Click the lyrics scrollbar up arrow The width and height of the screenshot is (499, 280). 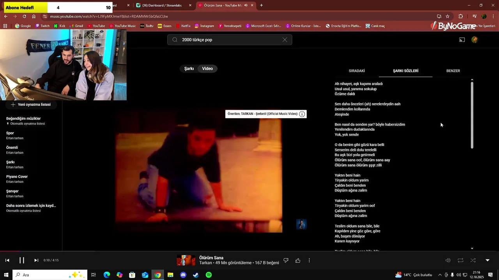(x=472, y=79)
